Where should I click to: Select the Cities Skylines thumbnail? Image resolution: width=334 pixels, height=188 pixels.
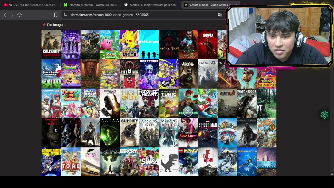(267, 162)
